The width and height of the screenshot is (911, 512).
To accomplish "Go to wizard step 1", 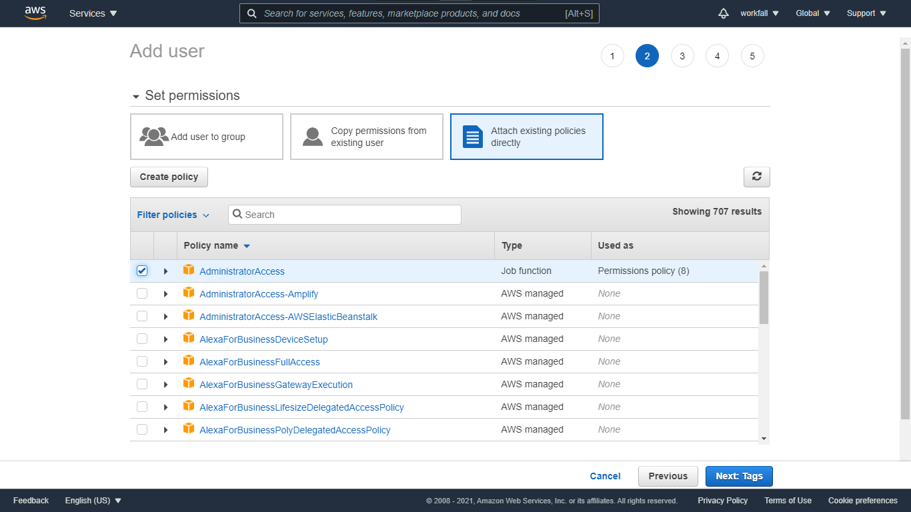I will click(612, 56).
